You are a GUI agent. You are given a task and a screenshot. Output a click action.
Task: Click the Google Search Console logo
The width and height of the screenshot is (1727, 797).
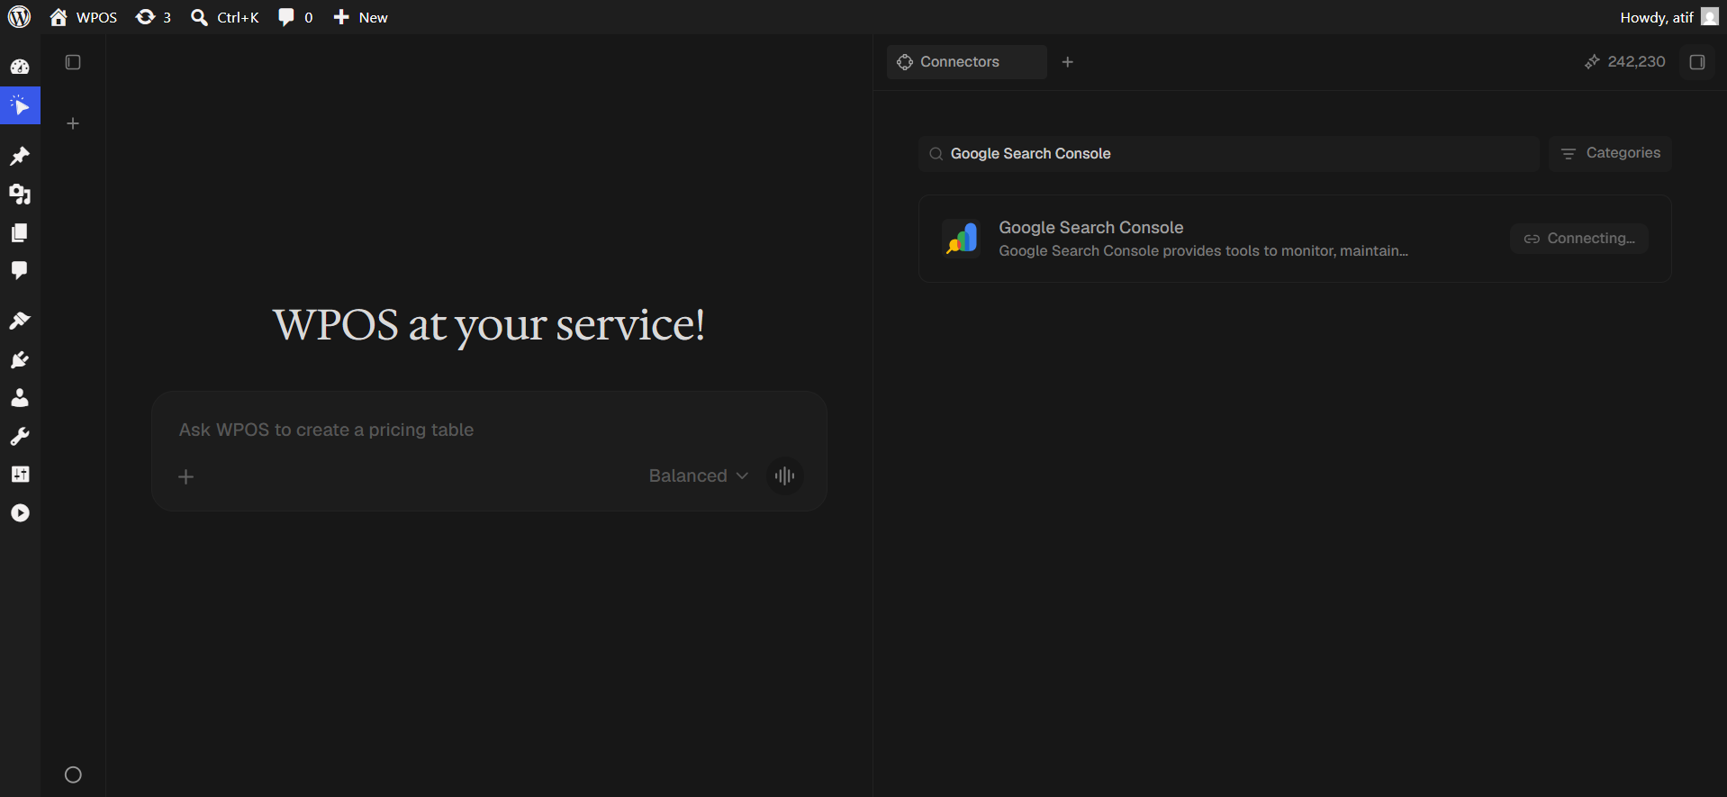962,239
